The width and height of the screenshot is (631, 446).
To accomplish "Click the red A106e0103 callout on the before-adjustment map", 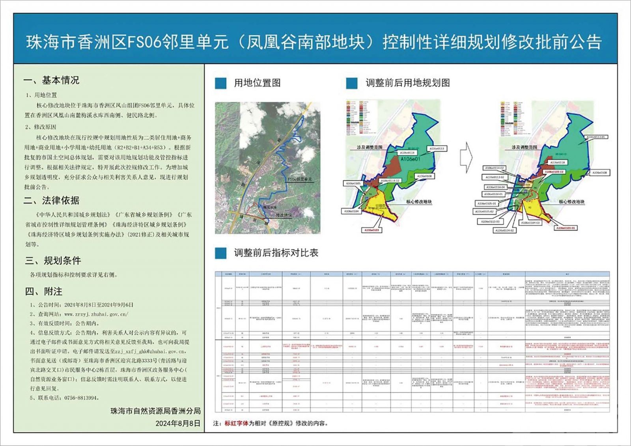I will pos(372,230).
